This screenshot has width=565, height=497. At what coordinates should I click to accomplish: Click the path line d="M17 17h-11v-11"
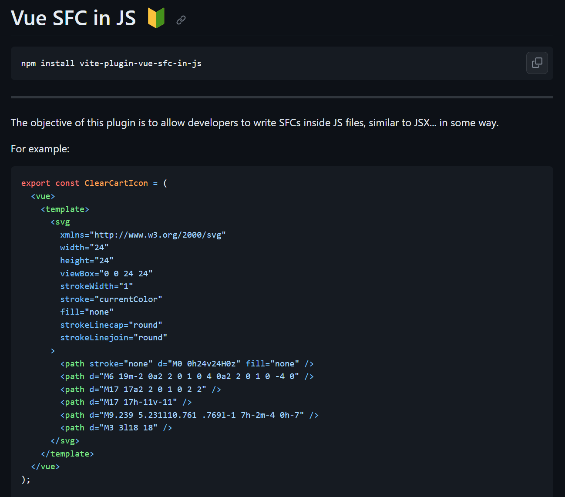click(126, 402)
